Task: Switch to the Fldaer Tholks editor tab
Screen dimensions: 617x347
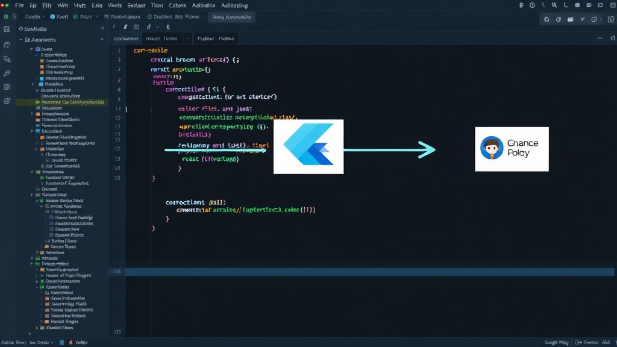Action: (216, 39)
